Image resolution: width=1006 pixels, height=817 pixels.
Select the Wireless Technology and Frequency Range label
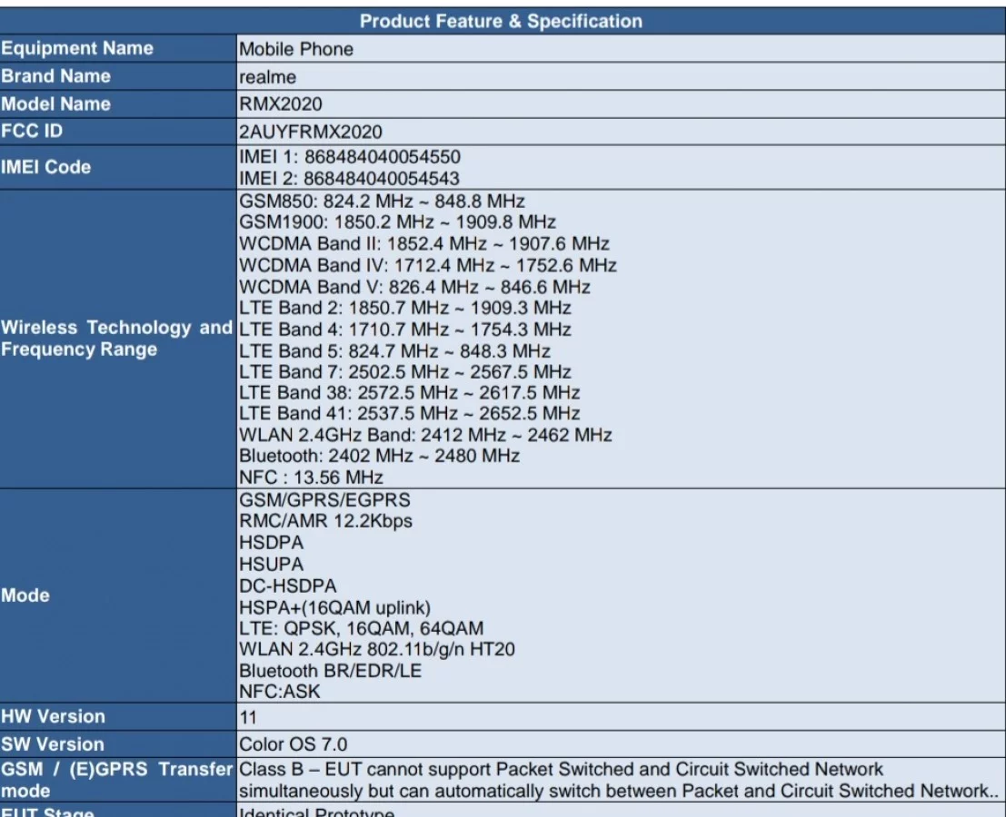[x=116, y=339]
